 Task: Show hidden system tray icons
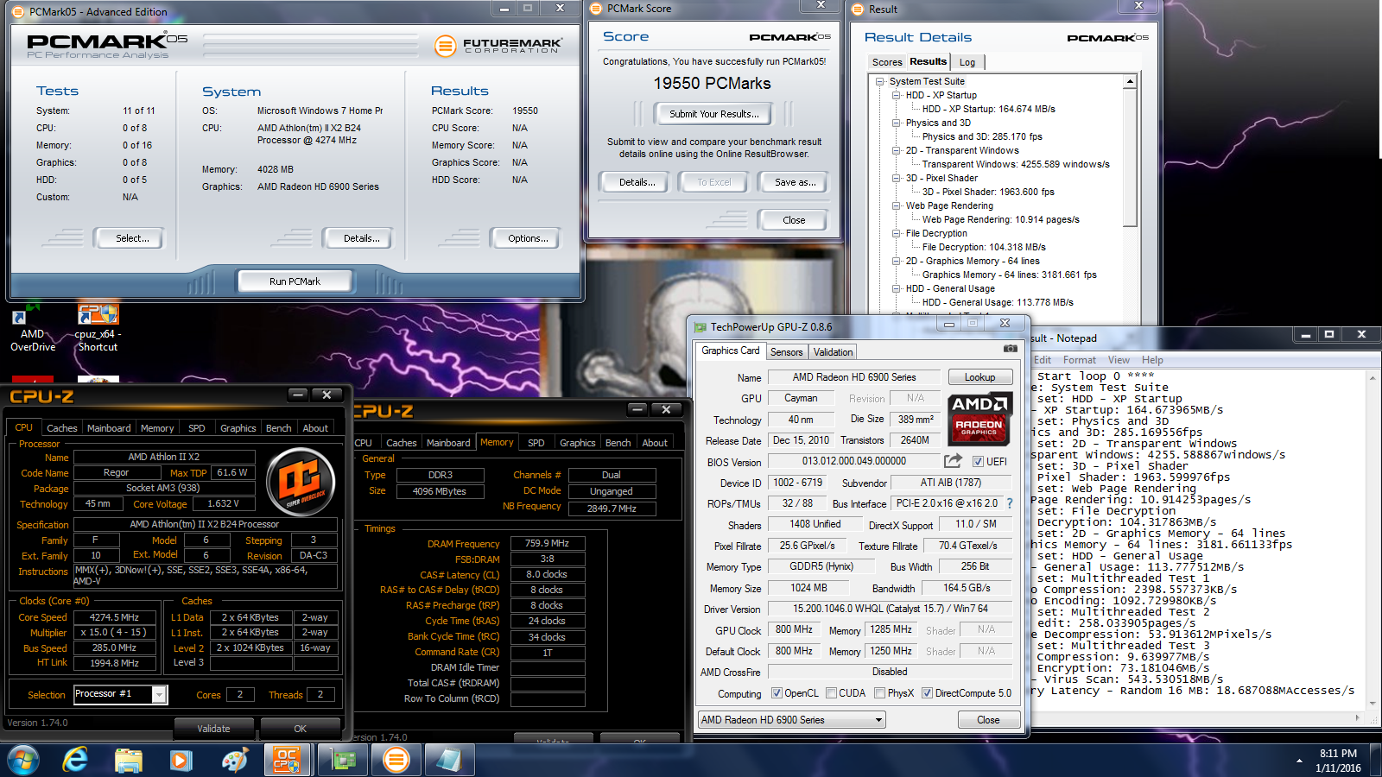coord(1299,761)
